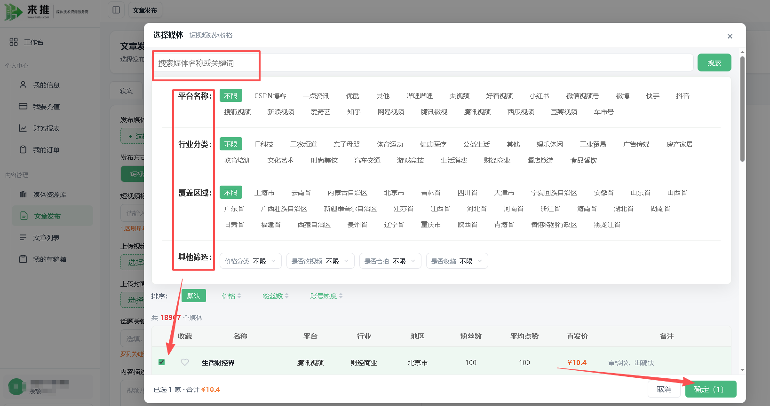Viewport: 770px width, 406px height.
Task: Select the 香港特别行政区 region filter
Action: [554, 225]
